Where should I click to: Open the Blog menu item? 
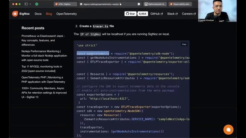click(49, 14)
